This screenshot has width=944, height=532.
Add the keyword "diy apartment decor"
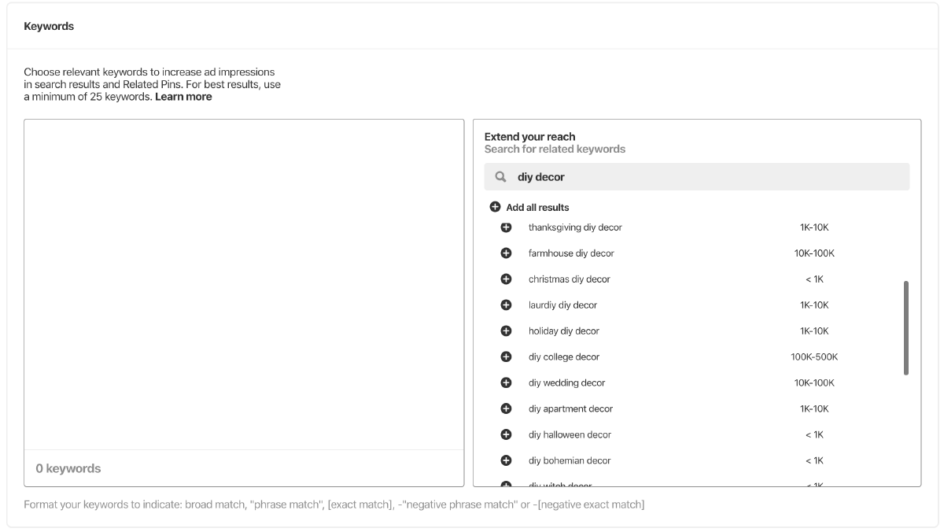[506, 408]
